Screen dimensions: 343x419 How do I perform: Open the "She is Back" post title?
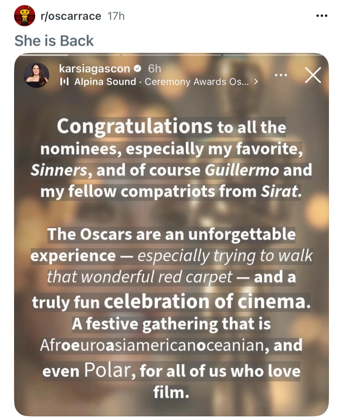pyautogui.click(x=54, y=40)
